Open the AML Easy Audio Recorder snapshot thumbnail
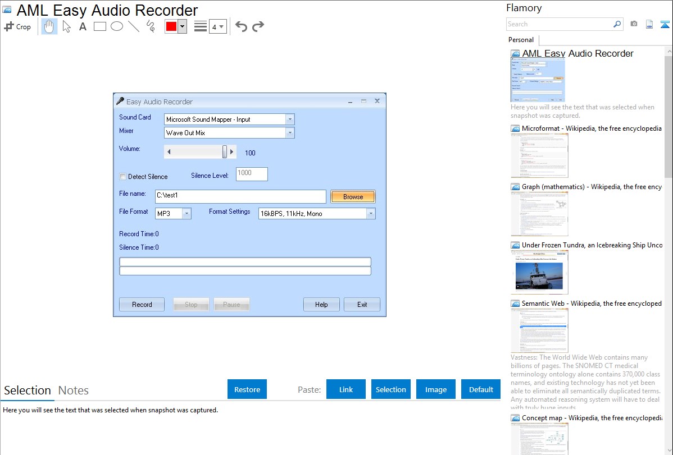 [x=538, y=80]
